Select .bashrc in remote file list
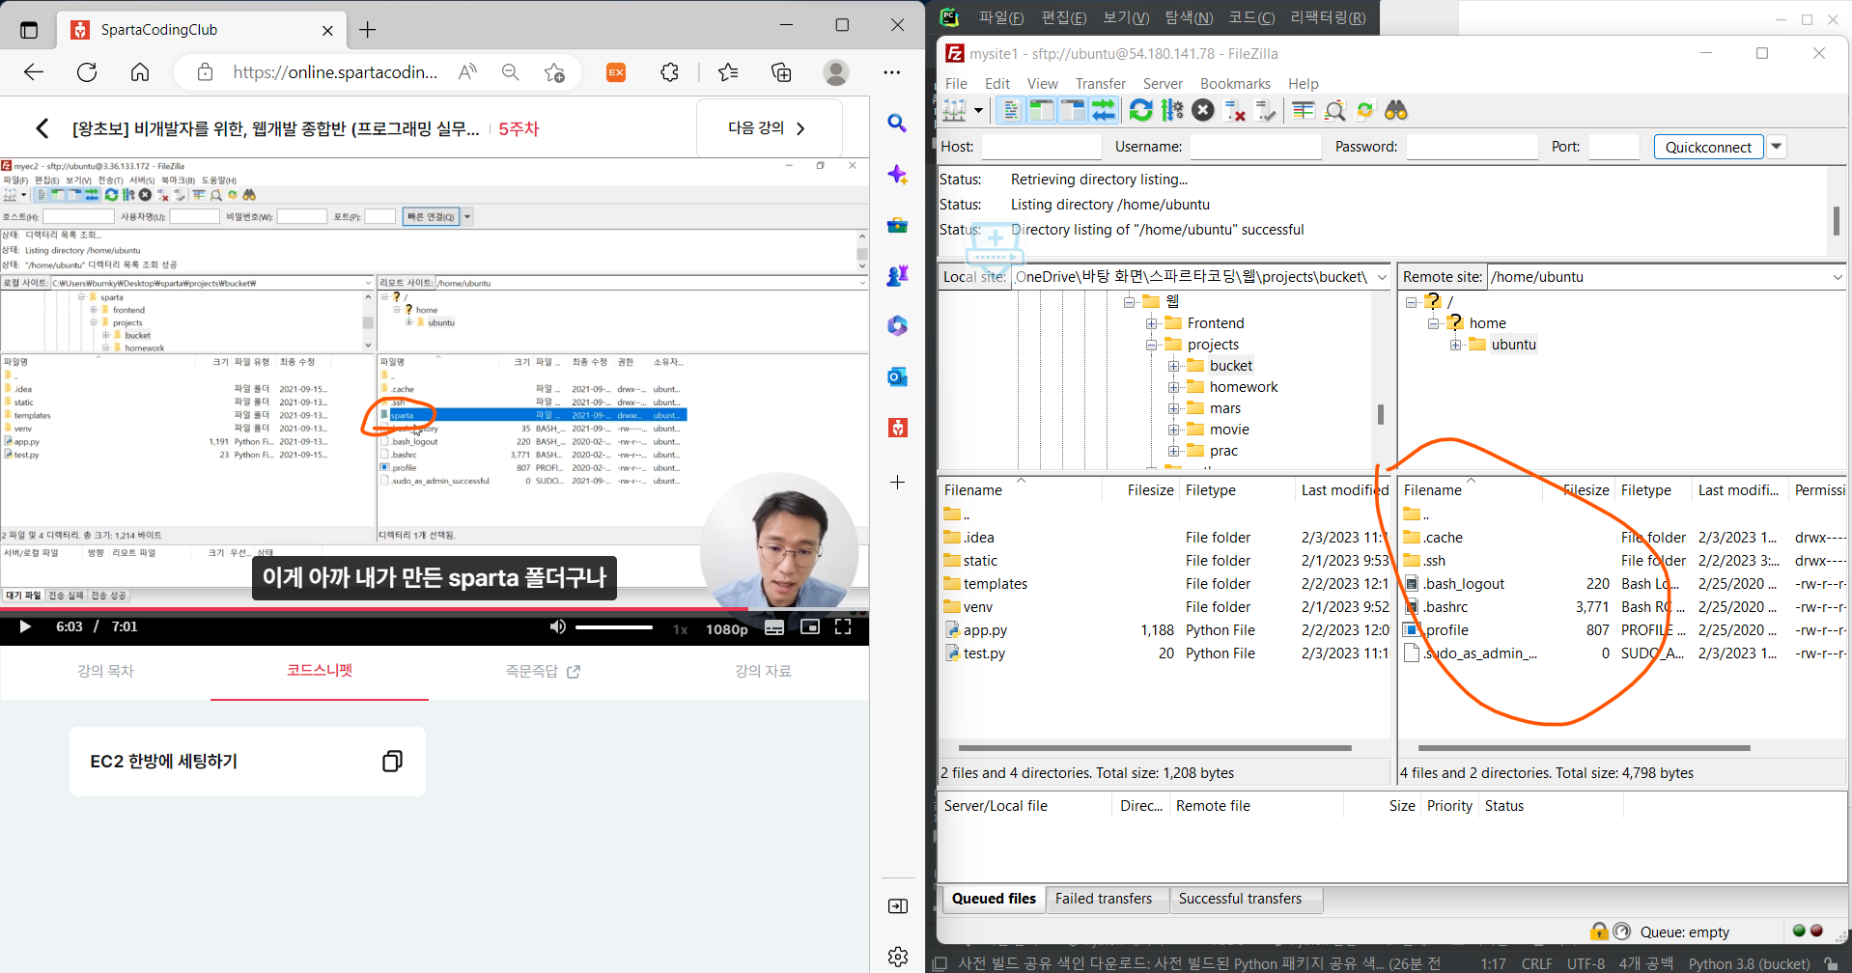The image size is (1852, 973). [x=1446, y=607]
